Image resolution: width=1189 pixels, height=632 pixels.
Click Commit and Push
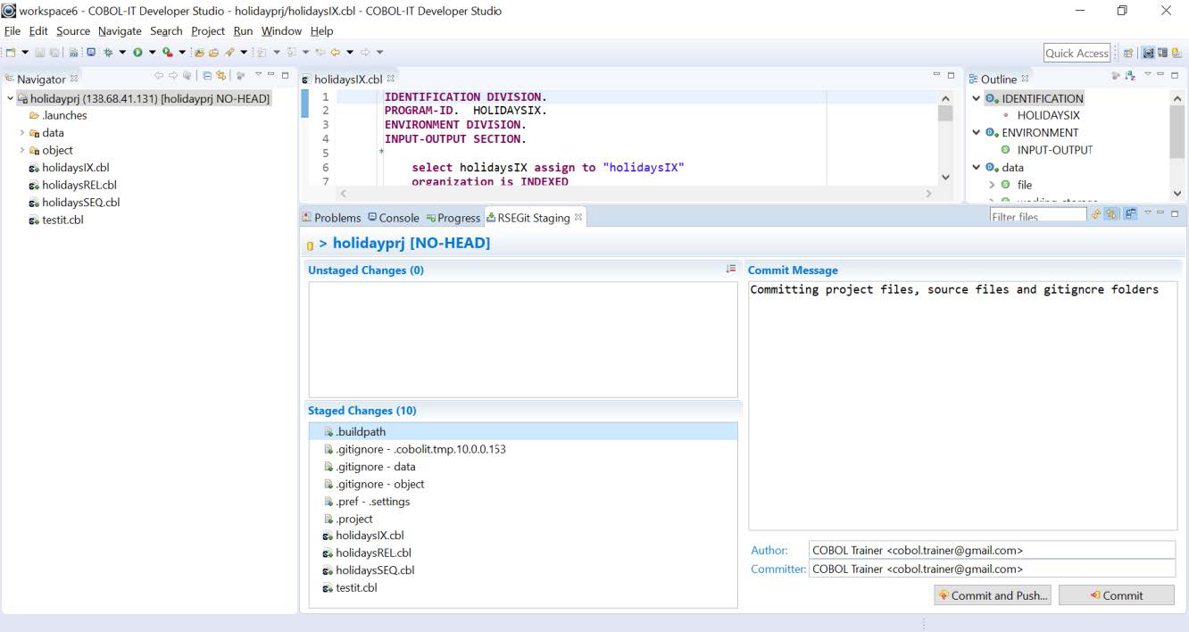[x=993, y=595]
